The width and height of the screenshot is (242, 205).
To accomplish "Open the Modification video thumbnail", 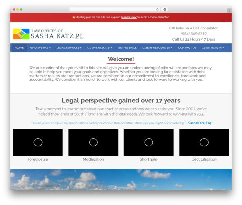I will point(93,142).
